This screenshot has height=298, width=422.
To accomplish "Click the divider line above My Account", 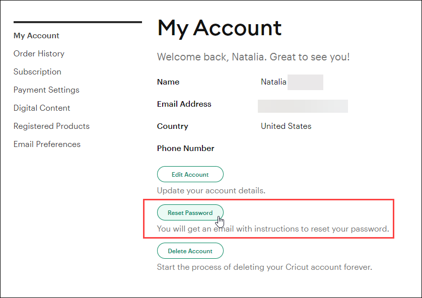I will [78, 22].
